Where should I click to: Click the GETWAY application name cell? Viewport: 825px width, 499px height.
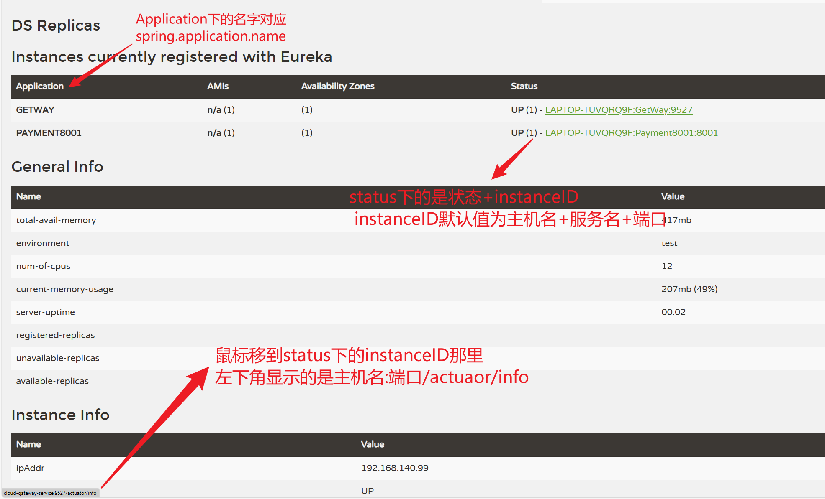point(35,110)
